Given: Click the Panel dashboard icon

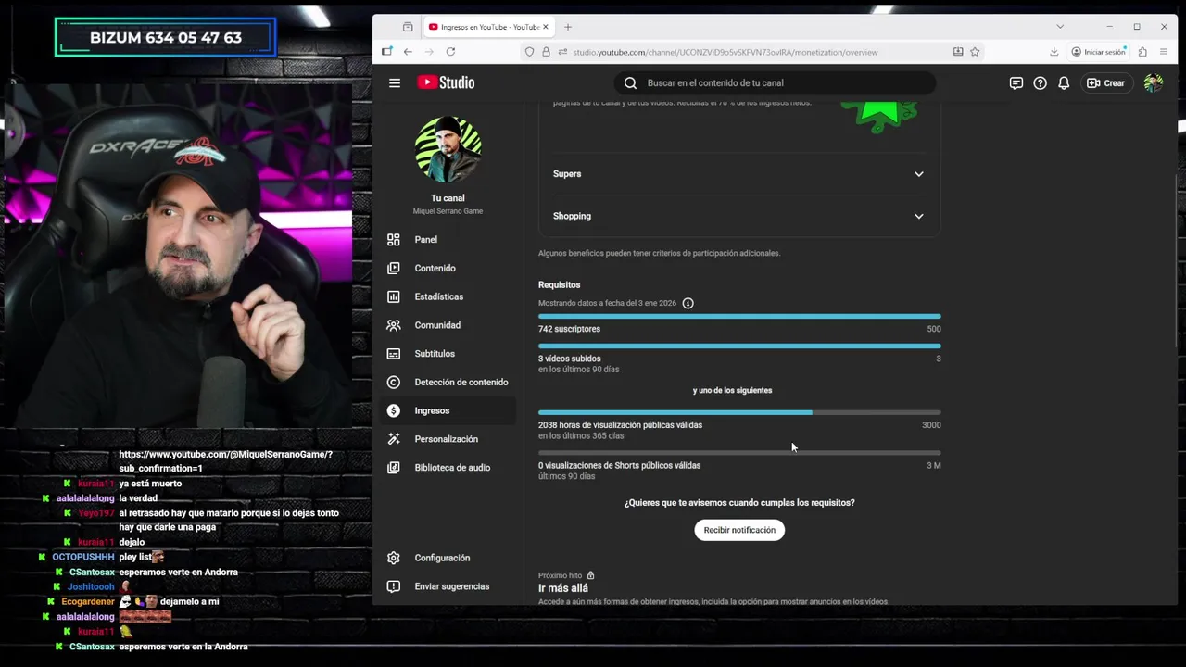Looking at the screenshot, I should (394, 239).
